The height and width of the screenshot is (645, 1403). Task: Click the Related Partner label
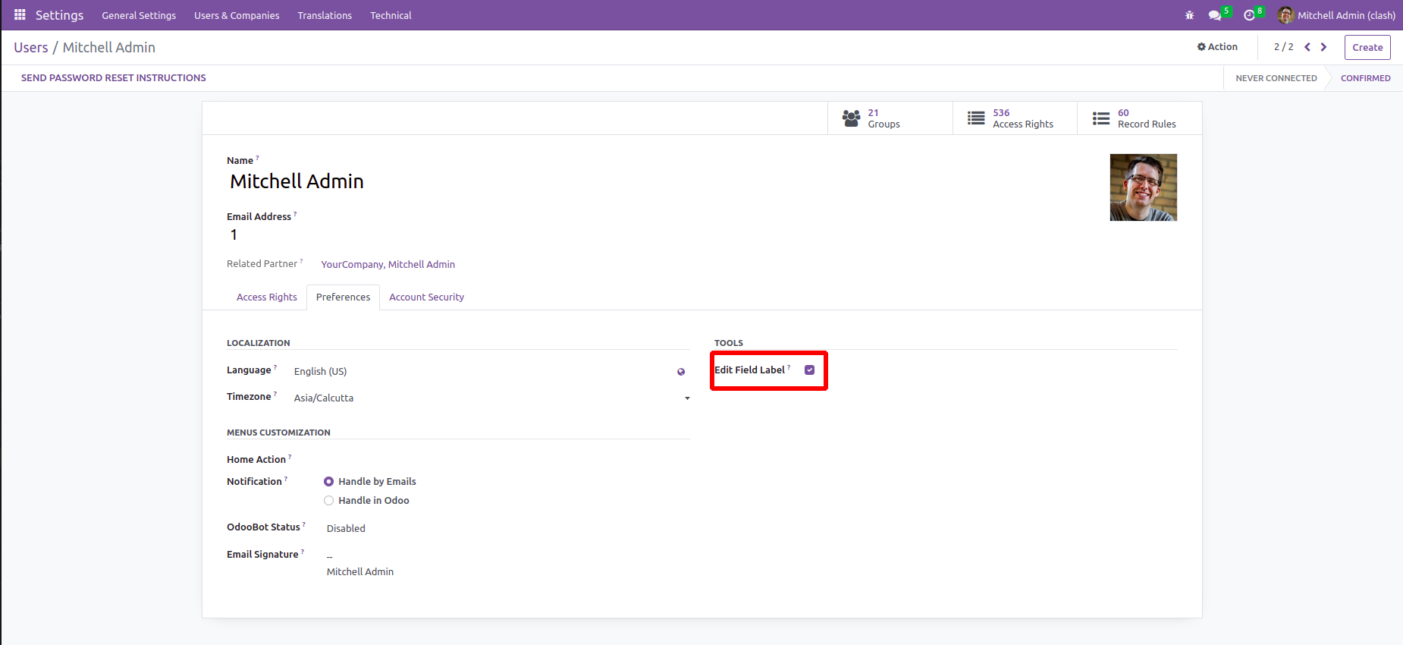pos(262,264)
